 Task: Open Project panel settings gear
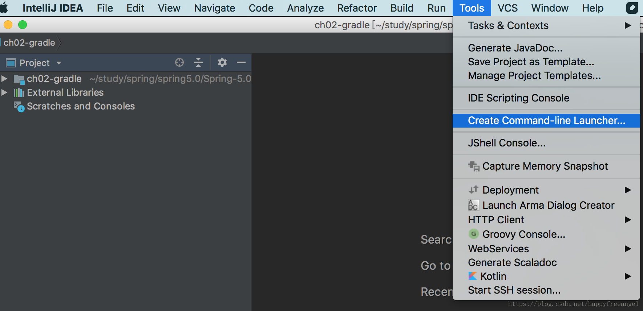(x=222, y=62)
